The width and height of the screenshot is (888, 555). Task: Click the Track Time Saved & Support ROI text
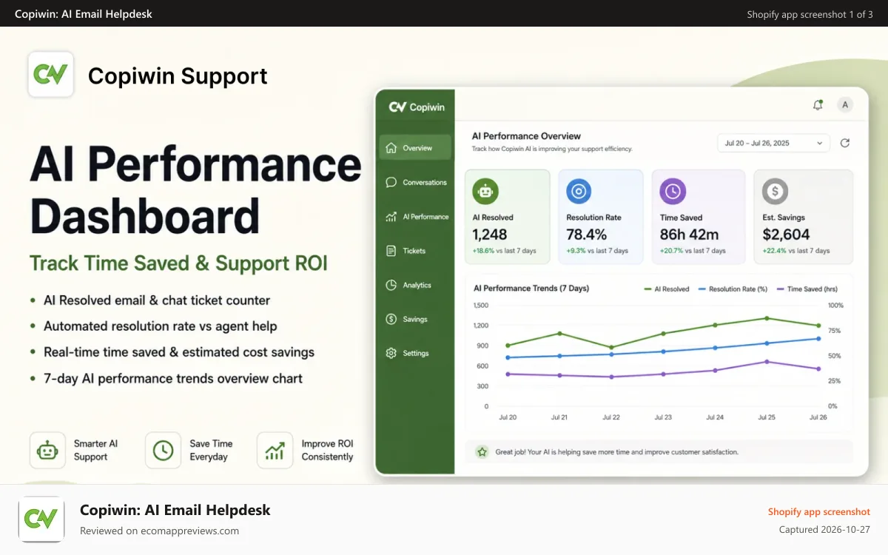coord(178,263)
